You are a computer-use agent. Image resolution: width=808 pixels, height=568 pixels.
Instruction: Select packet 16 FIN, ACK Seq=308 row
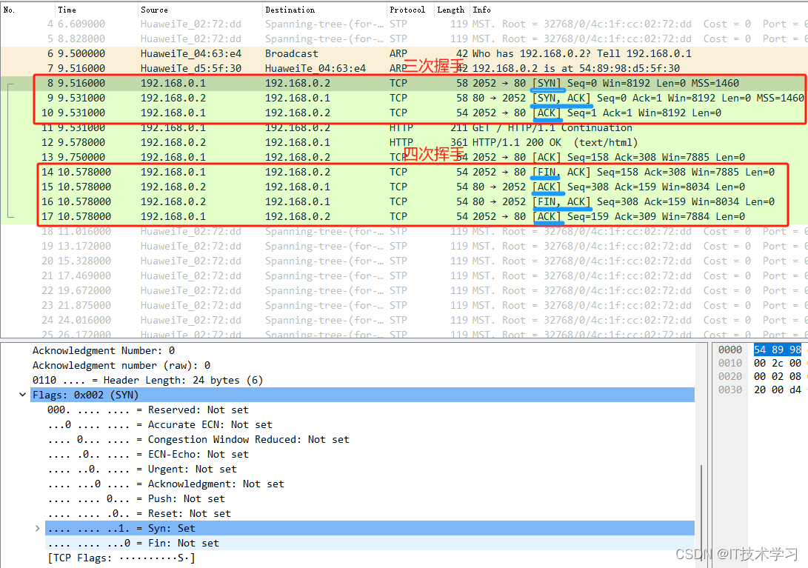click(x=404, y=202)
